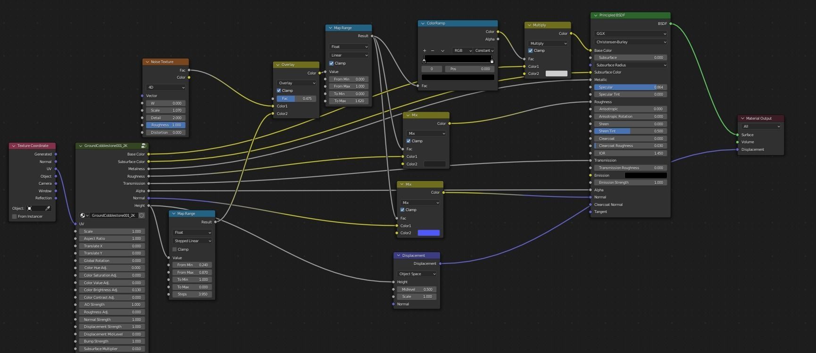
Task: Click the node group icon on GroundCobblestone001_2K header
Action: (x=143, y=146)
